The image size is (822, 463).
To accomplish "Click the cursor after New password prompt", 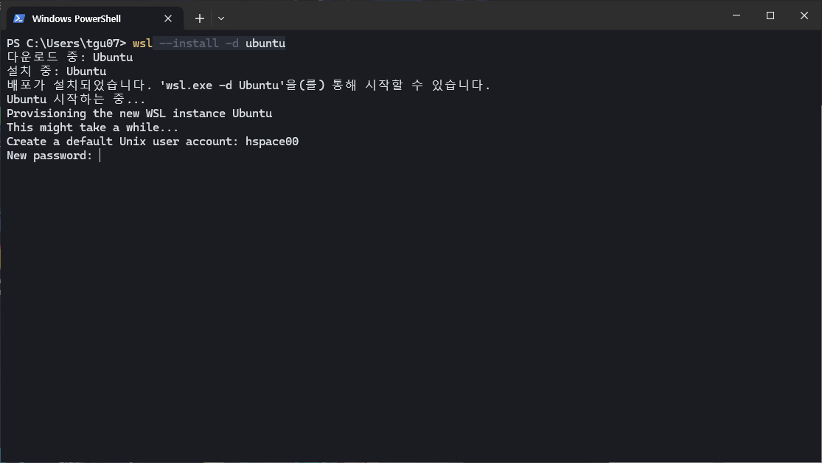I will click(x=99, y=156).
